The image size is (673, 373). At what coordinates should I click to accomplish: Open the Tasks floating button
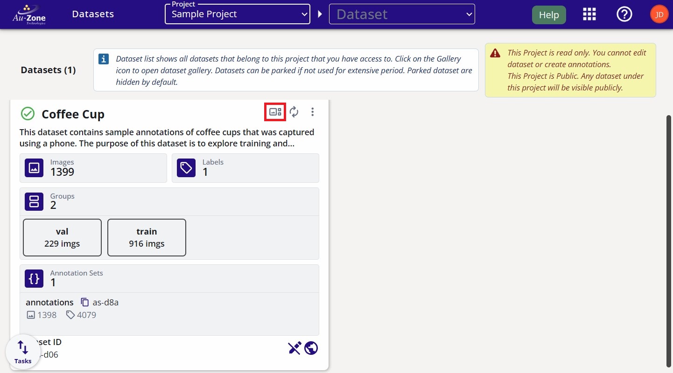pyautogui.click(x=22, y=352)
